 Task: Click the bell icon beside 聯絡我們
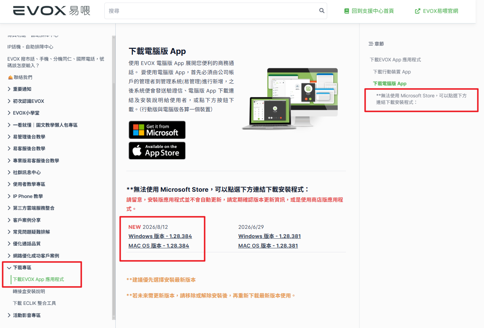10,78
